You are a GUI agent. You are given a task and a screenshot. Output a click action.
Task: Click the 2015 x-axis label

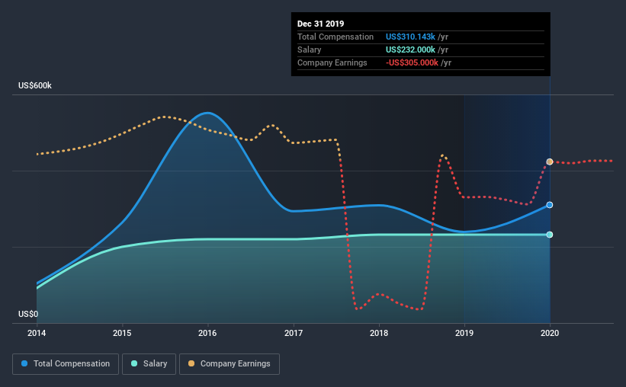pyautogui.click(x=122, y=333)
